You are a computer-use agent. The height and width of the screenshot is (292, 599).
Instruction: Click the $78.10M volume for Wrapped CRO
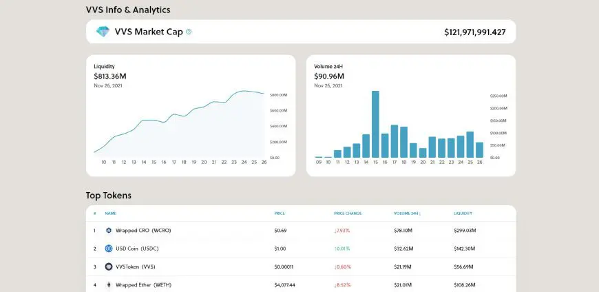[x=403, y=231]
